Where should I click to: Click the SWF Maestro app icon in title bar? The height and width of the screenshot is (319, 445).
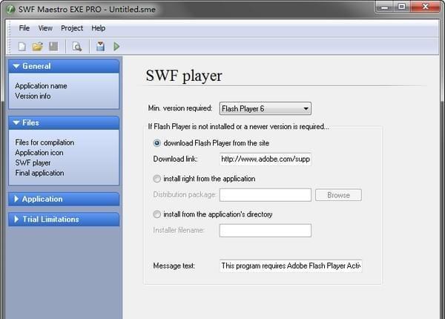(x=11, y=10)
